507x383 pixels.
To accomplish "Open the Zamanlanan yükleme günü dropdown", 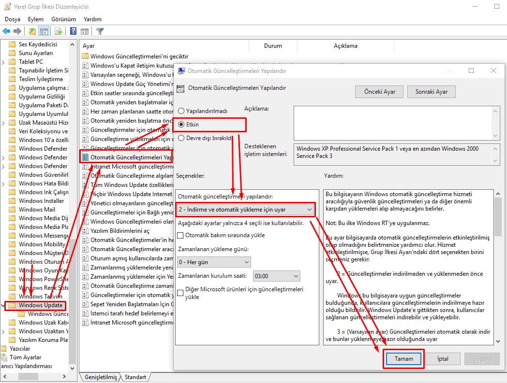I will (214, 262).
